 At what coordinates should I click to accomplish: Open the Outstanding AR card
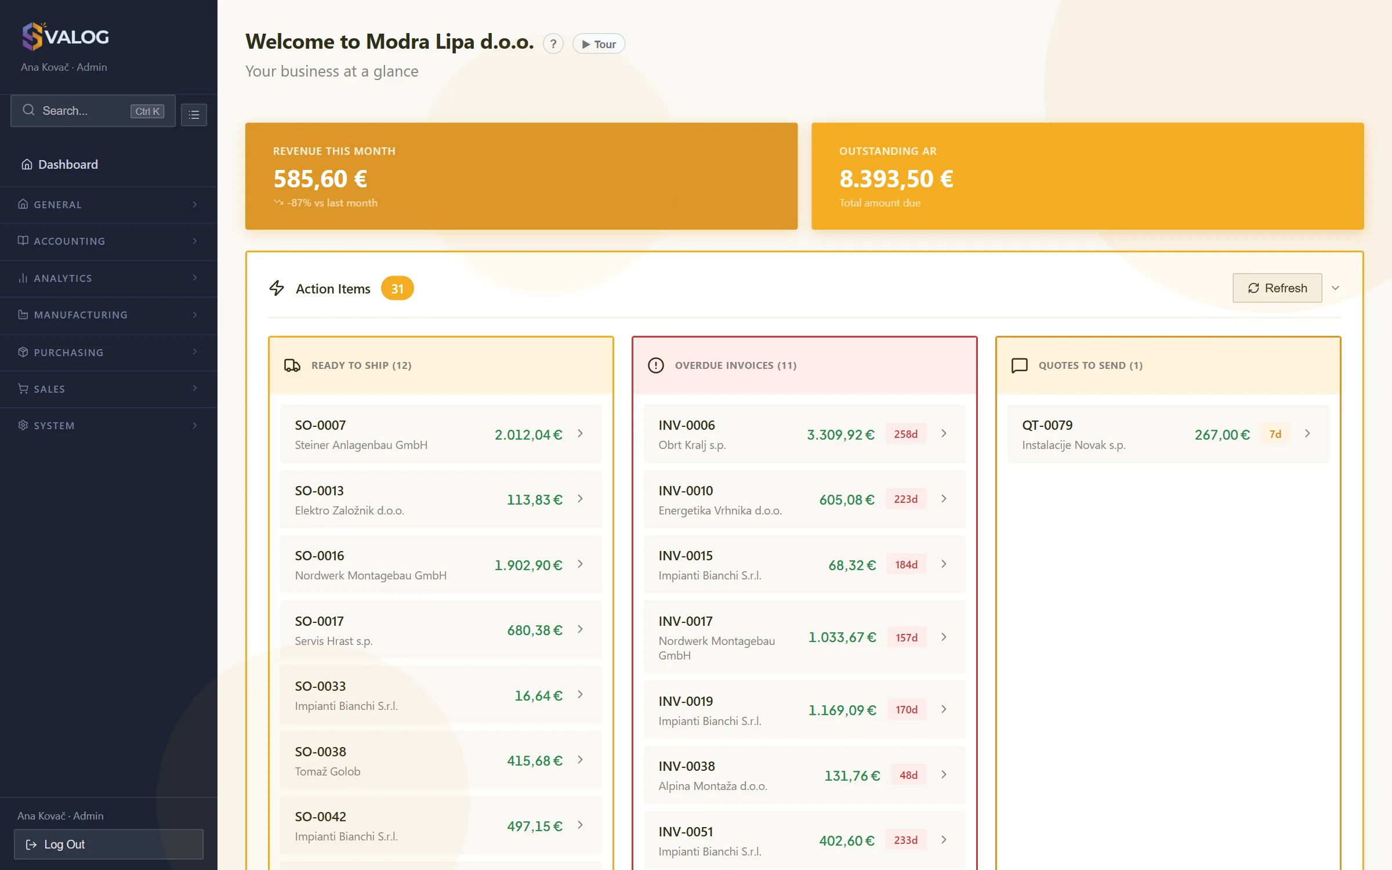[x=1087, y=176]
